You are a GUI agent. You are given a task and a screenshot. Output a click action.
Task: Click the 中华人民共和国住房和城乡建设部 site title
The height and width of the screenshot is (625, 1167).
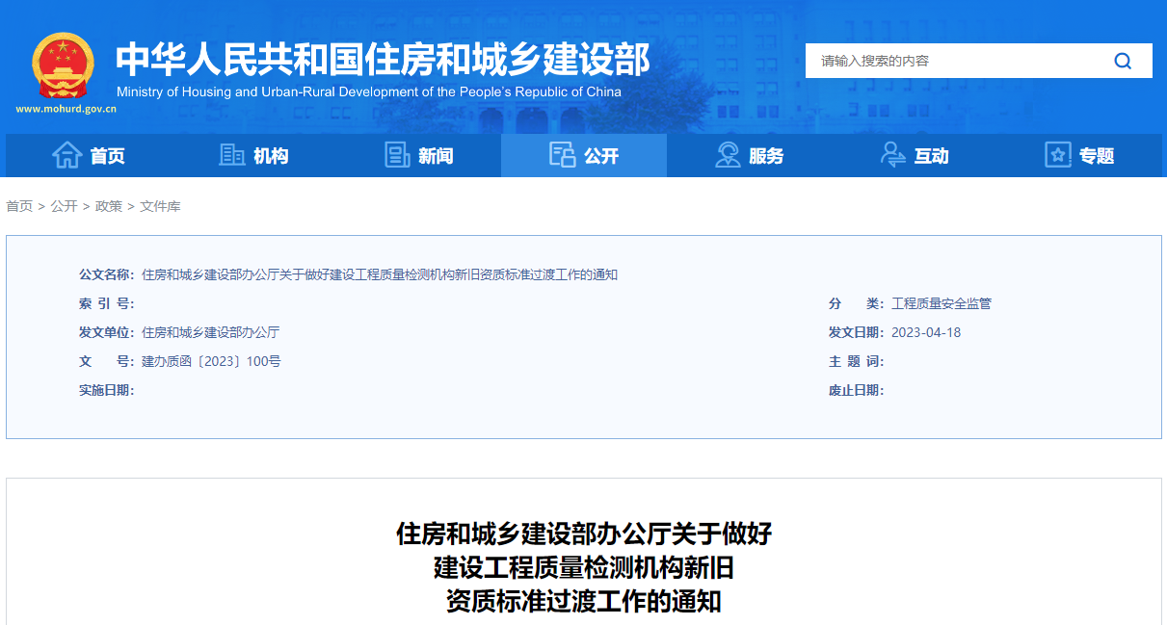coord(383,59)
